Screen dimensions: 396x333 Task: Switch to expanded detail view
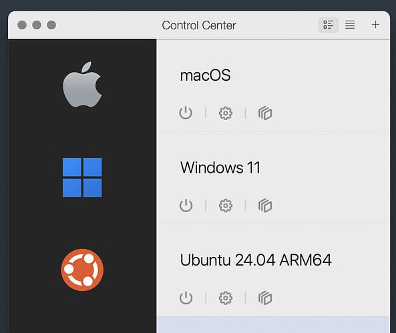[x=328, y=25]
